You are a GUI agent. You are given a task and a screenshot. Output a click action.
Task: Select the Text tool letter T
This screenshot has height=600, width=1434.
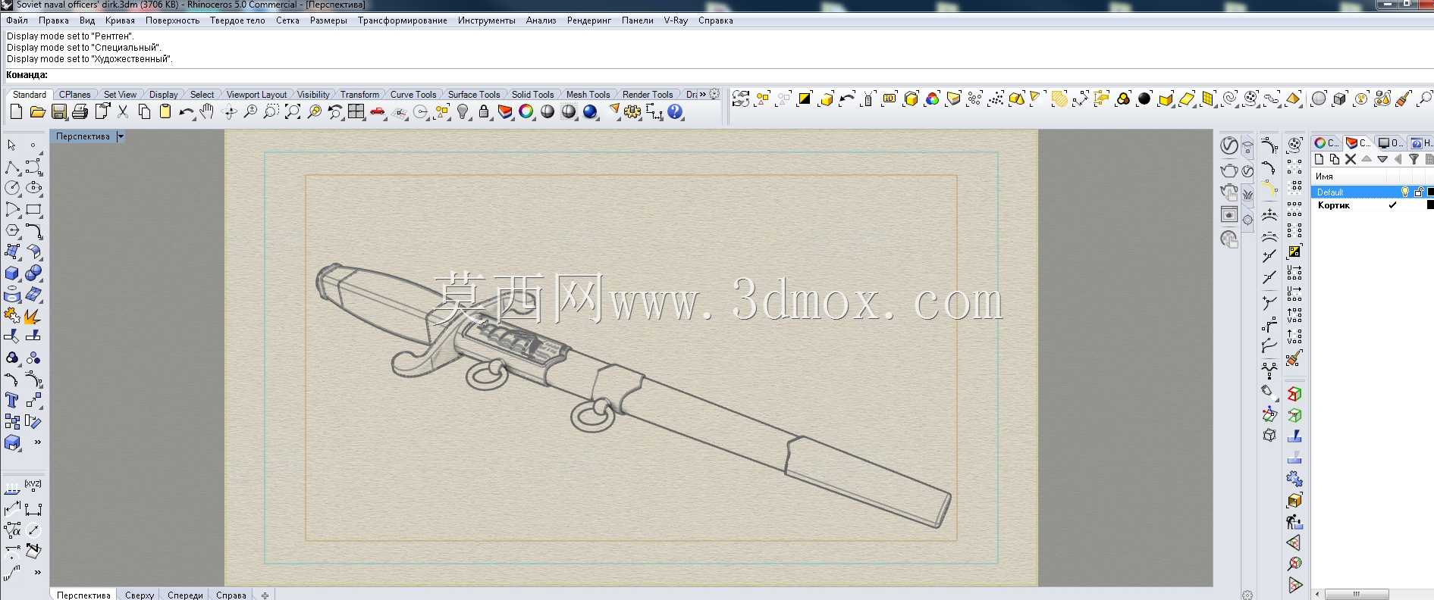tap(12, 400)
